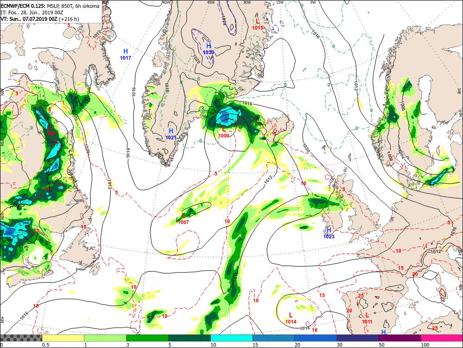Click the royal blue 20–30 legend segment
463x348 pixels.
coord(316,338)
